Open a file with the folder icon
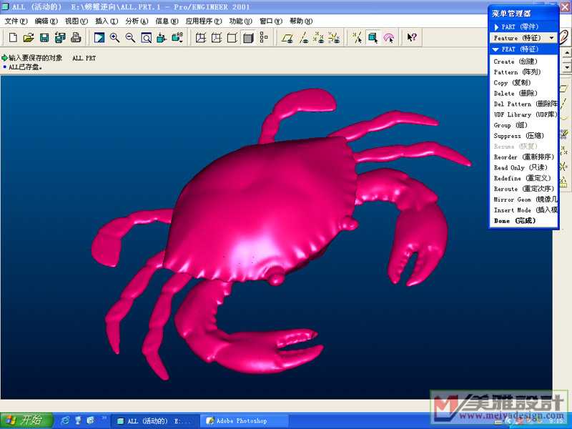572x429 pixels. coord(29,37)
